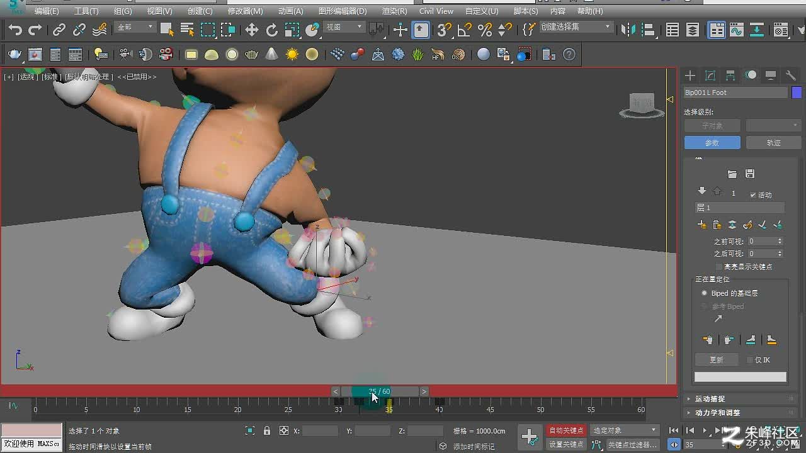Open the 编辑(E) menu
This screenshot has width=806, height=453.
tap(47, 11)
